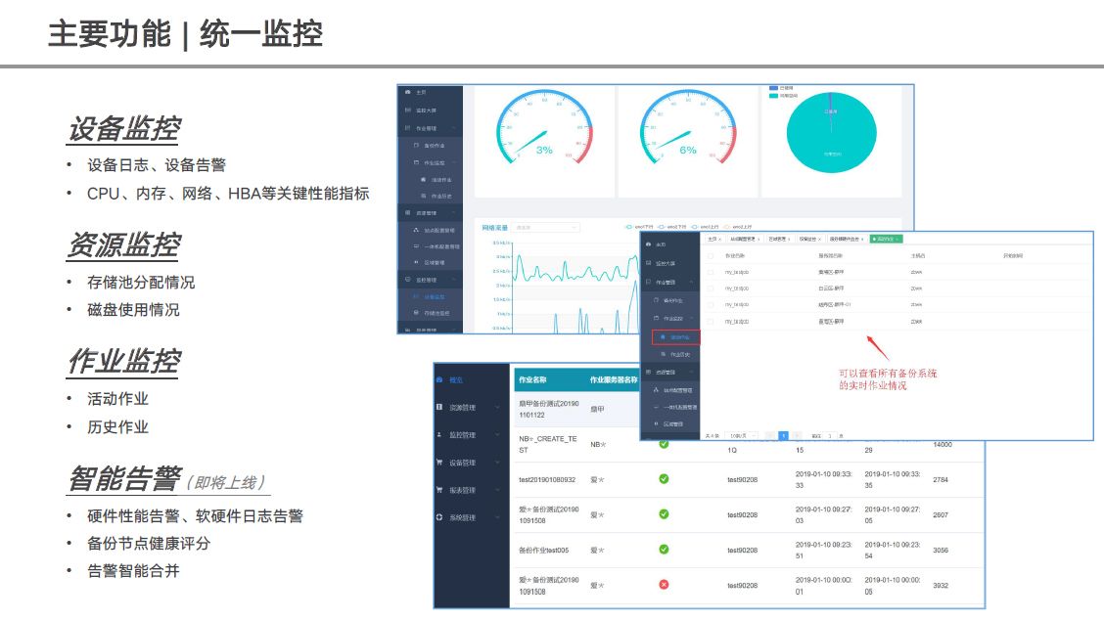The image size is (1104, 620).
Task: Check the 黄埔区 row checkbox
Action: [712, 273]
